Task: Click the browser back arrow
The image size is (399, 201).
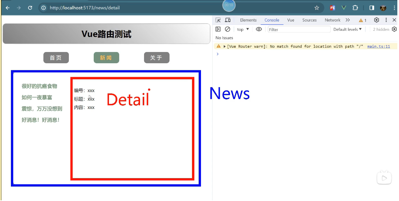Action: (x=8, y=8)
